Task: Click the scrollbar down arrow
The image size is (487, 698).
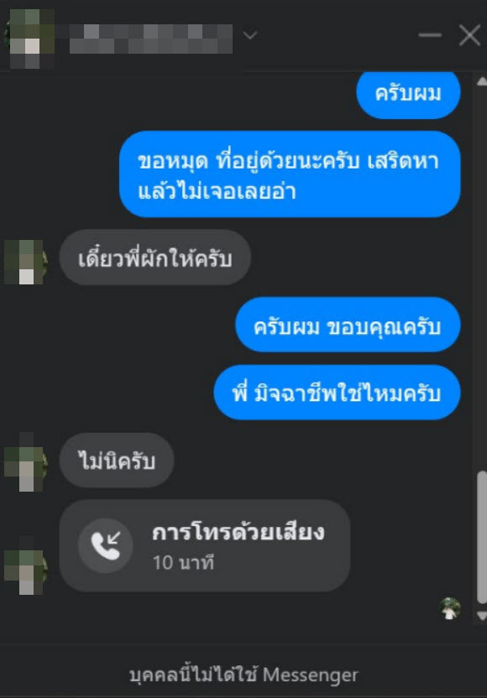Action: (482, 616)
